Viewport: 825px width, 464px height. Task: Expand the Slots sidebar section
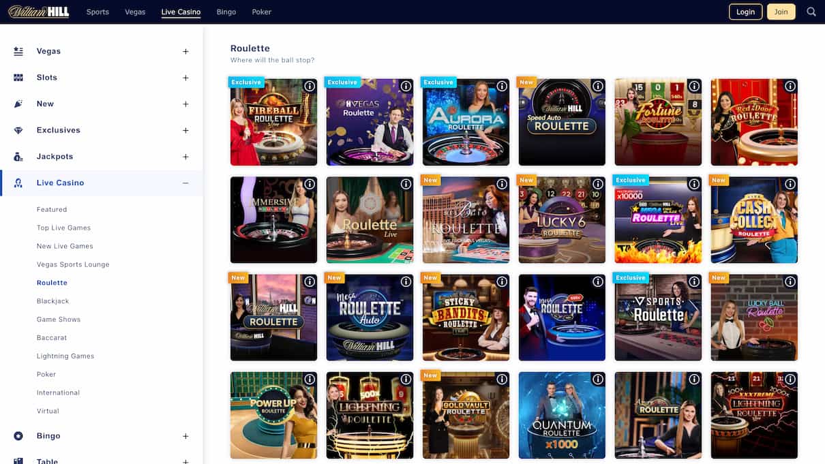[x=185, y=78]
